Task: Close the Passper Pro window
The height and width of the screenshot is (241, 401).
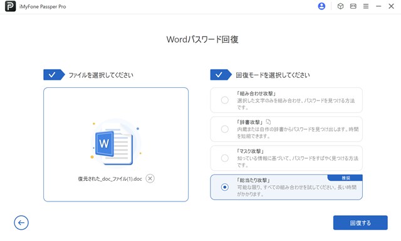Action: pos(391,6)
